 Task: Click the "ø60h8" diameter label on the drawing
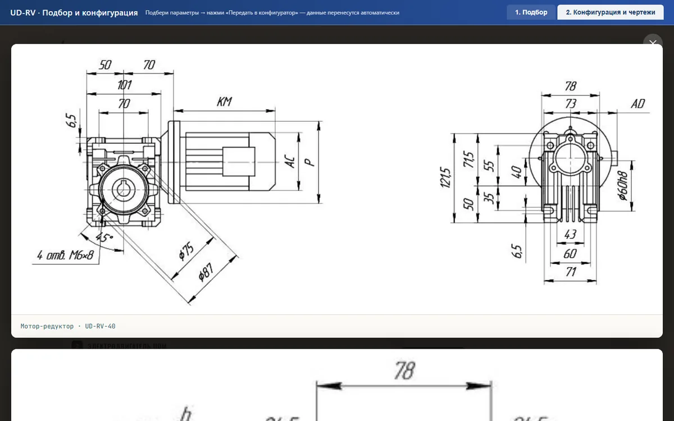click(x=622, y=185)
